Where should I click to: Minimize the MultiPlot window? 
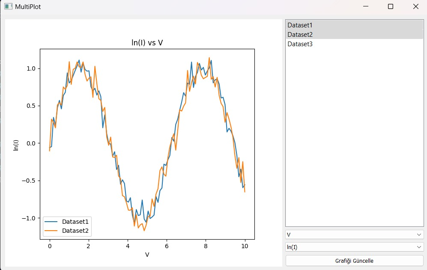pos(366,7)
